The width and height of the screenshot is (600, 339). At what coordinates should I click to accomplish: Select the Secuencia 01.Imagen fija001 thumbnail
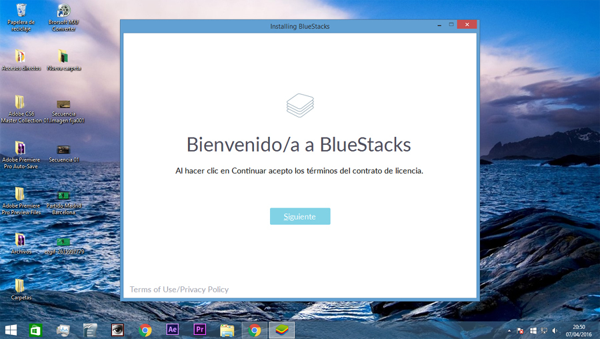(63, 103)
